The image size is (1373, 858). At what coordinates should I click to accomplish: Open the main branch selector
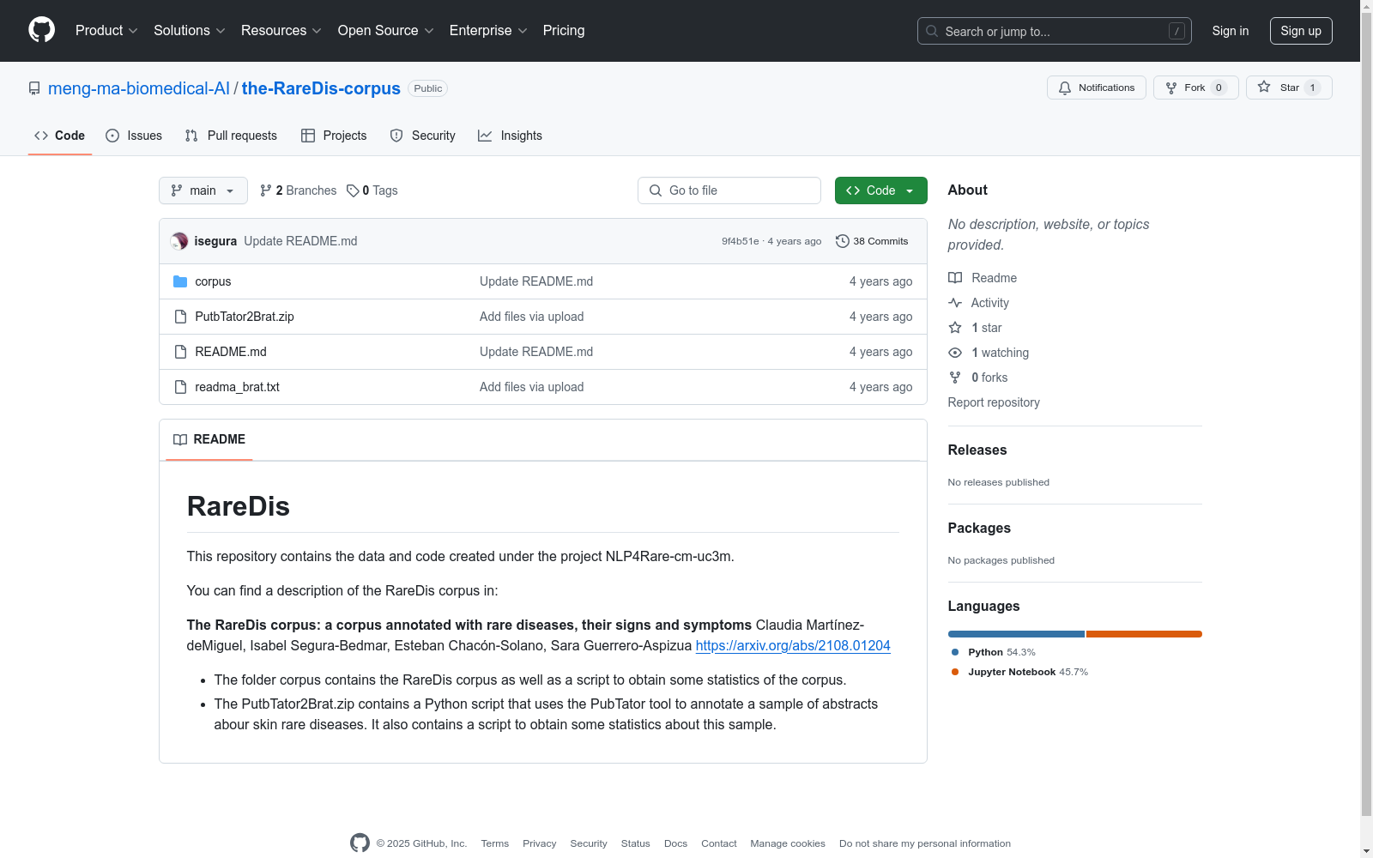pos(203,190)
